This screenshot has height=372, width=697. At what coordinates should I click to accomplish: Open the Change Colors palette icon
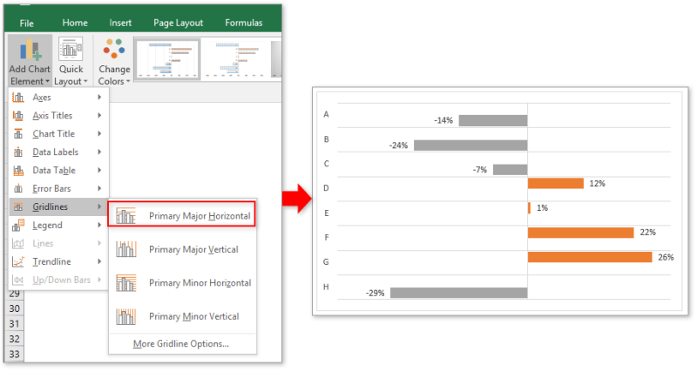point(114,49)
